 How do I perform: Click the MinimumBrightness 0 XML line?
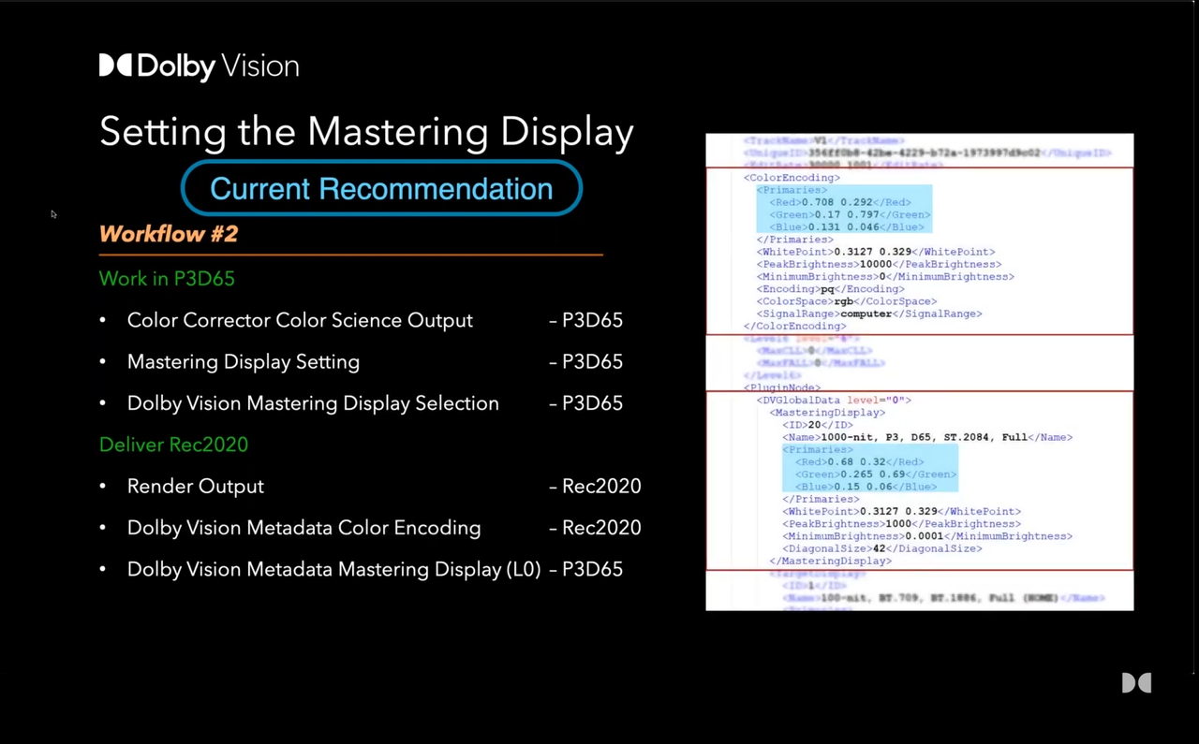point(885,276)
